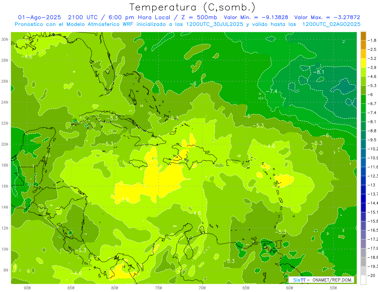Click the latitude label '14N'

pos(5,207)
